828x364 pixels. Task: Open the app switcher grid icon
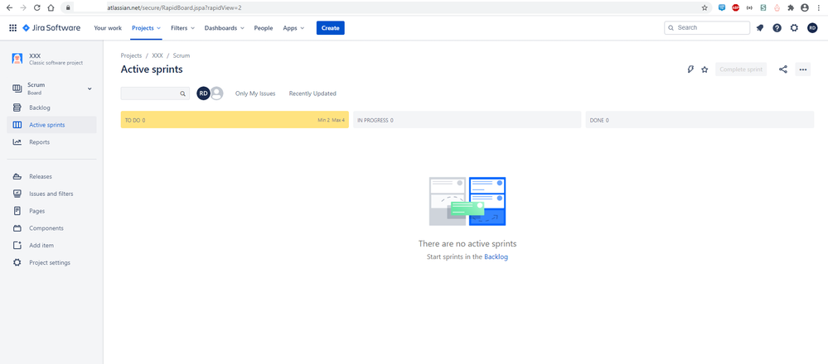point(13,28)
